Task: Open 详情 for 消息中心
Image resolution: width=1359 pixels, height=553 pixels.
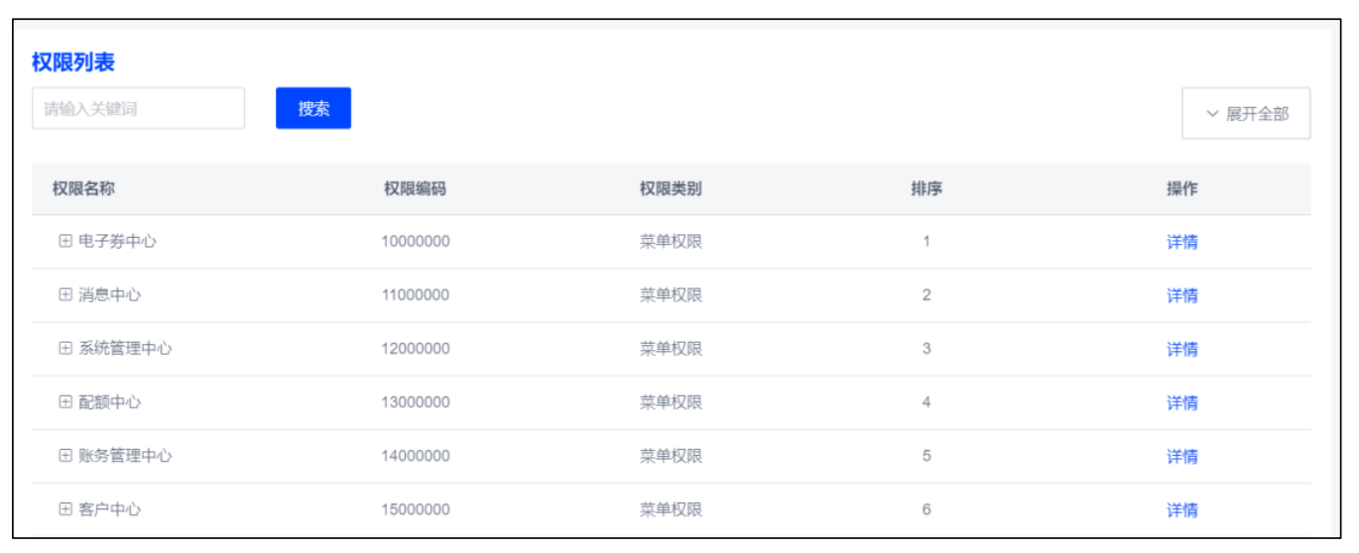Action: 1181,294
